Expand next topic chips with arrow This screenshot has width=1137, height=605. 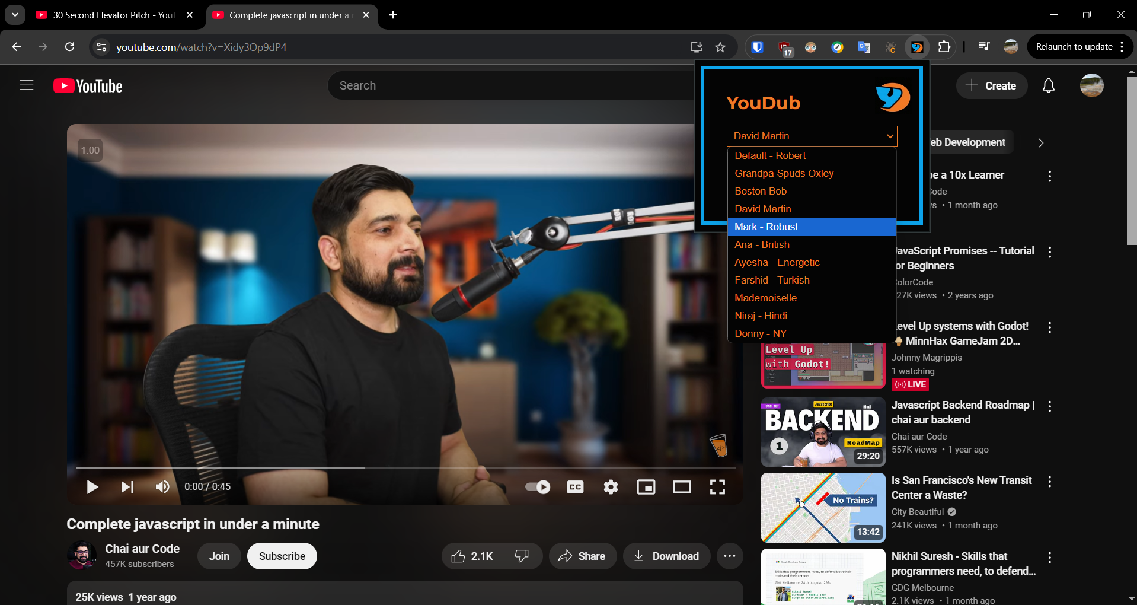(1040, 142)
